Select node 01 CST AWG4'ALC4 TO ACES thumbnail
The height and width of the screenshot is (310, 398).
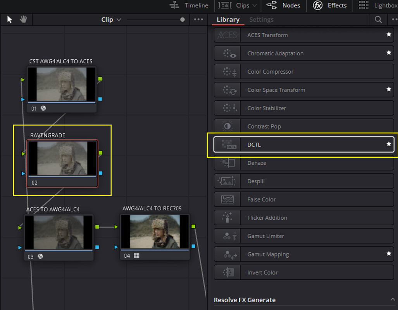(x=62, y=84)
